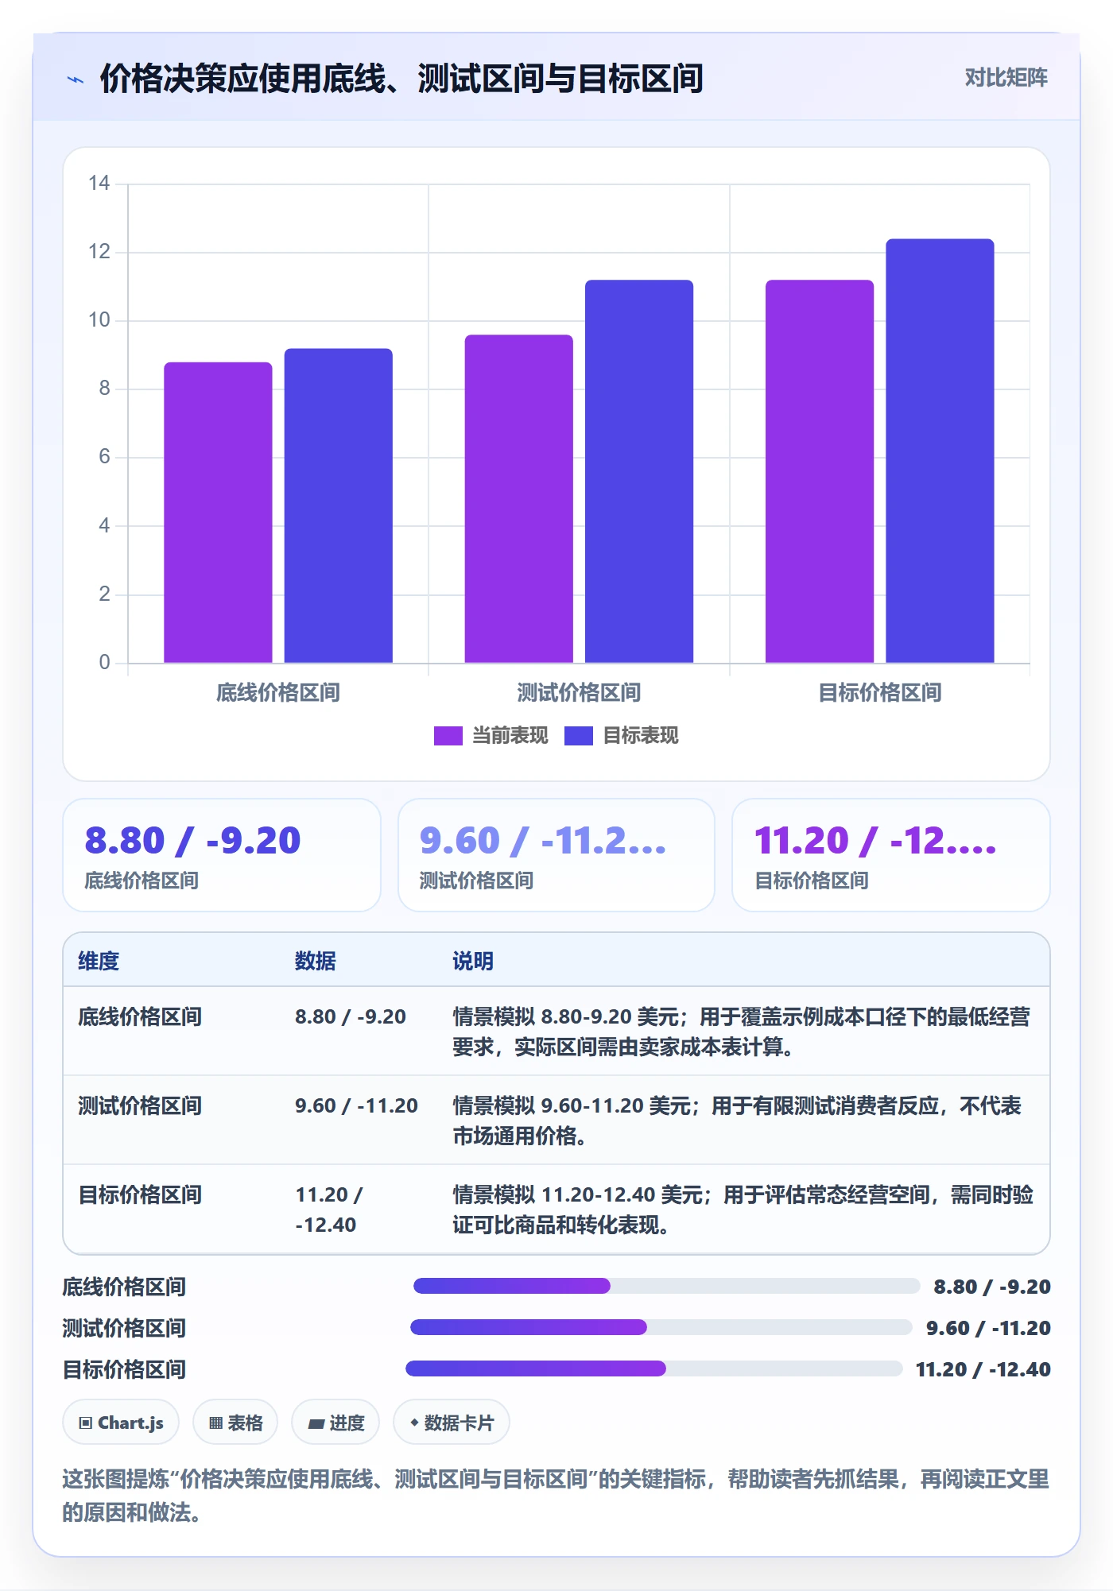Click the Chart.js tag

(x=121, y=1423)
